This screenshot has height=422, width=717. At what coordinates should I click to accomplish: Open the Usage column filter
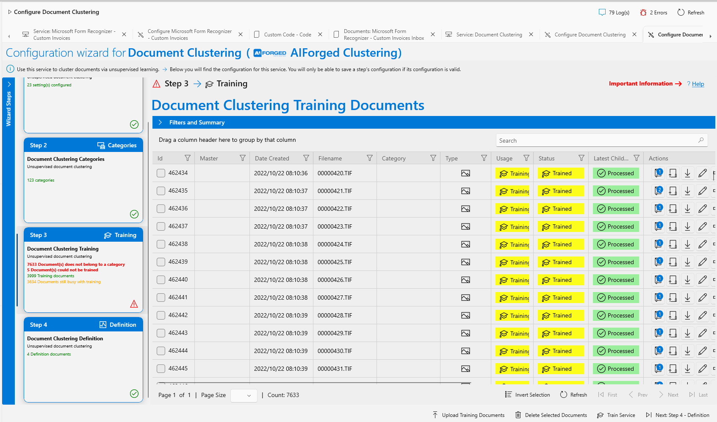click(x=526, y=158)
